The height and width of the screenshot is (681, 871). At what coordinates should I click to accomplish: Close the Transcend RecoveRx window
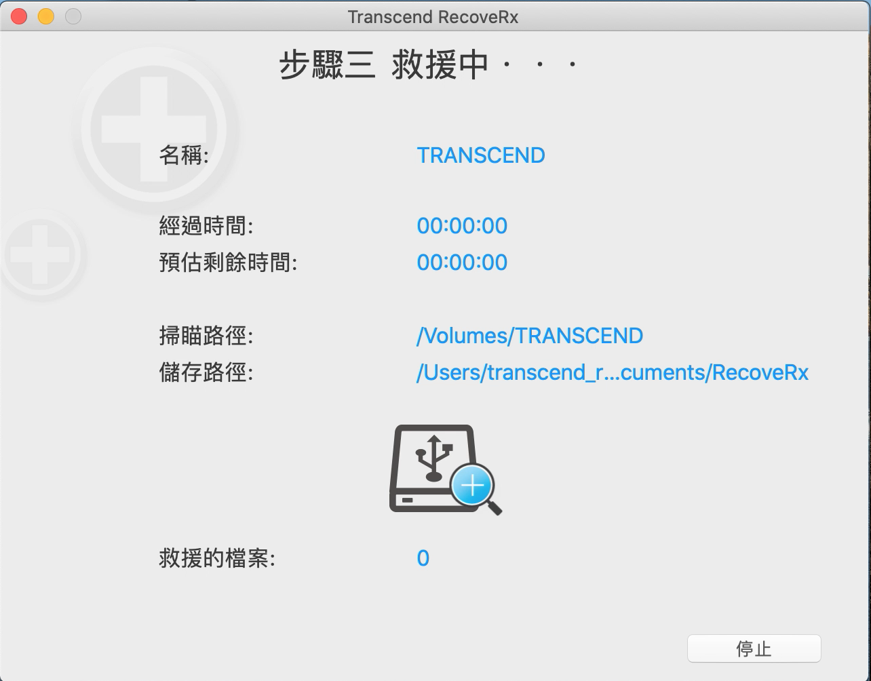tap(19, 16)
